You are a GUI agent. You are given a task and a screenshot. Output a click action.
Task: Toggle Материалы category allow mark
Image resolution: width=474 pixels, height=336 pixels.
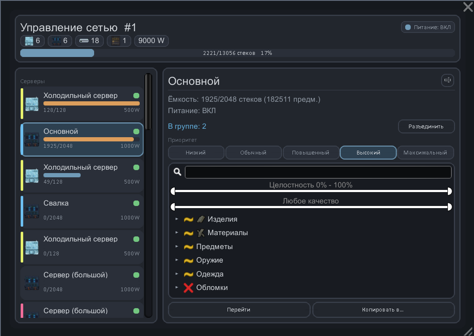pyautogui.click(x=189, y=233)
